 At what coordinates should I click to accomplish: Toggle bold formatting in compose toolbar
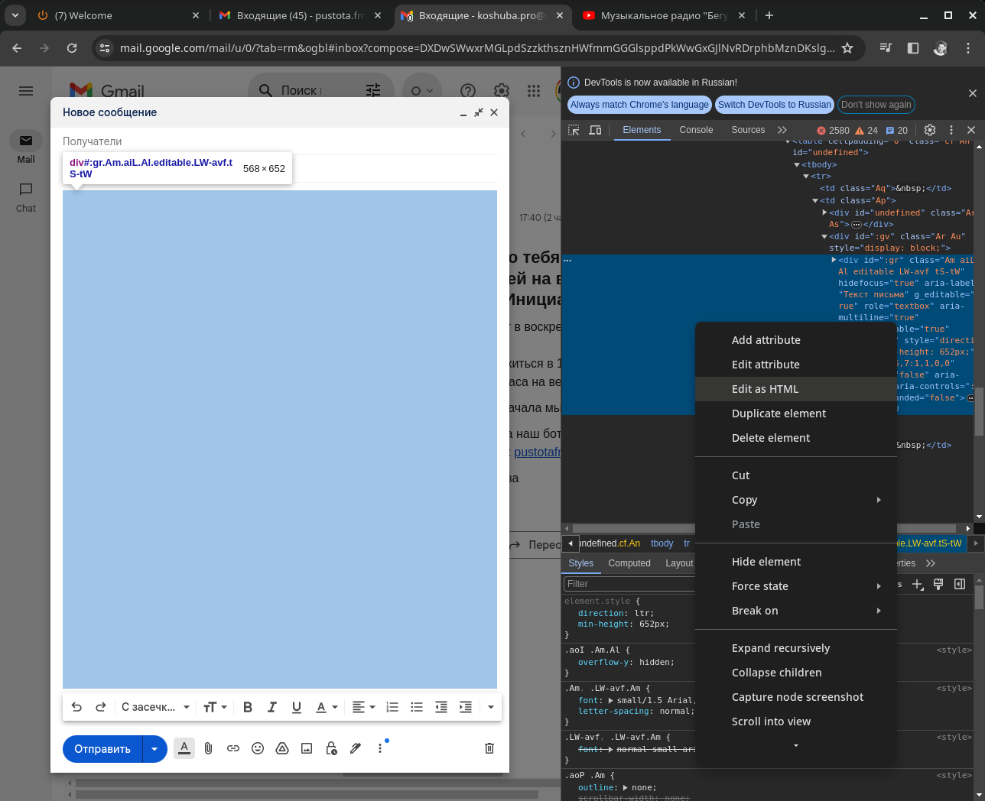247,707
